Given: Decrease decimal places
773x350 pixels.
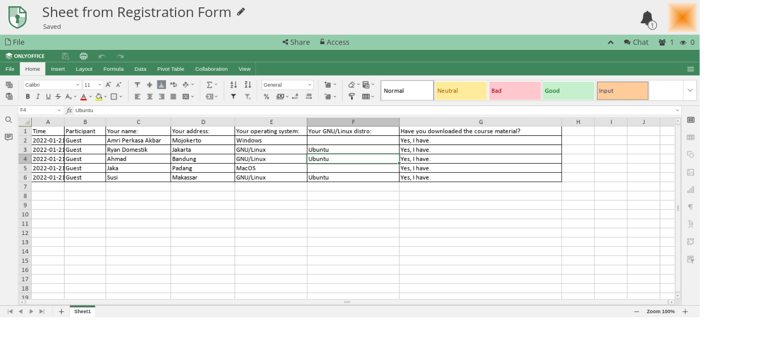Looking at the screenshot, I should [x=295, y=97].
